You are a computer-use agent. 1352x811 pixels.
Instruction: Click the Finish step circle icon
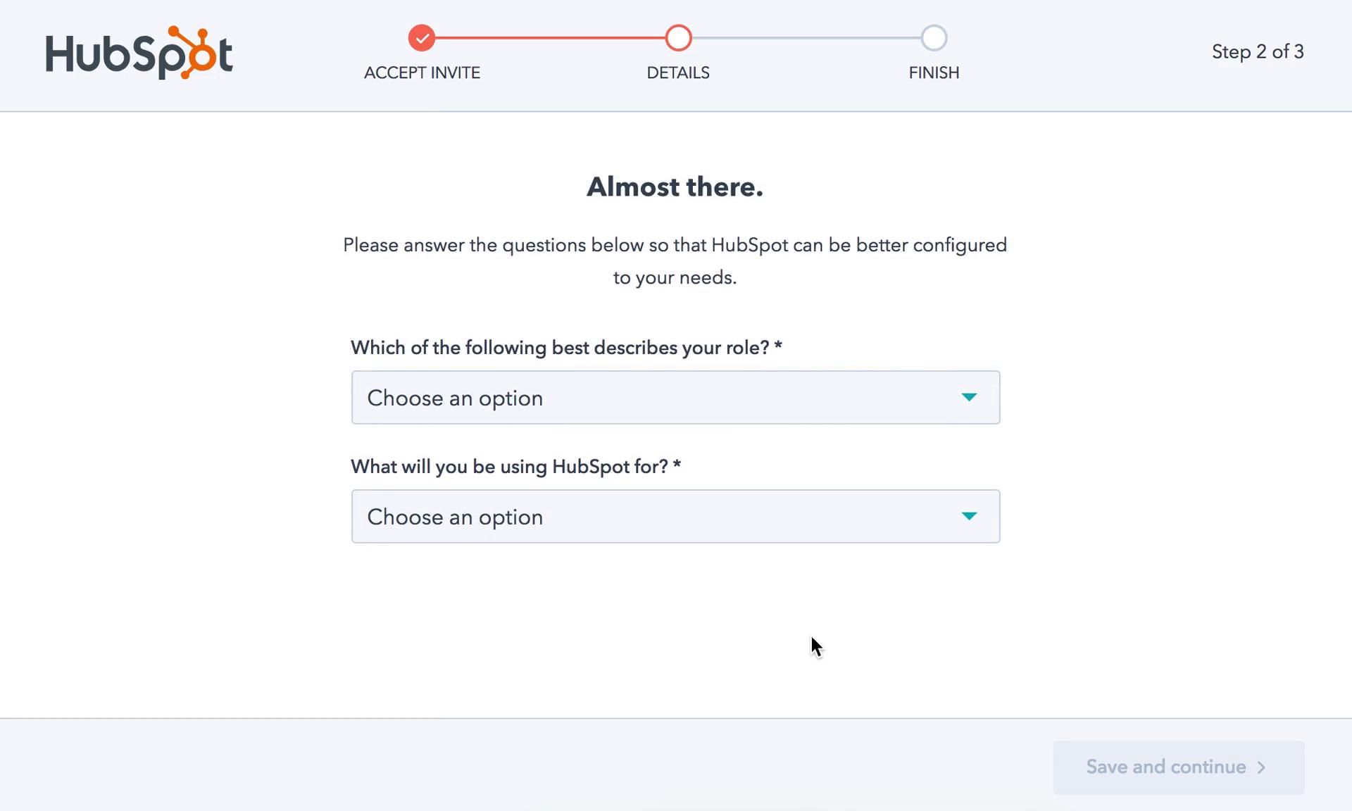(933, 37)
